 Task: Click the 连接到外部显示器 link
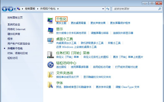pyautogui.click(x=123, y=33)
